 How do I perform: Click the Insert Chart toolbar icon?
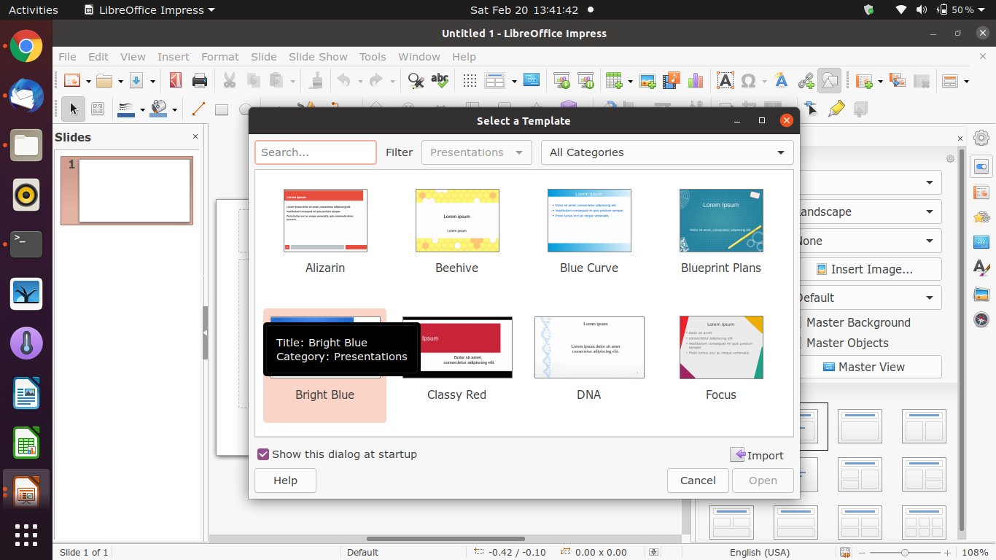696,80
